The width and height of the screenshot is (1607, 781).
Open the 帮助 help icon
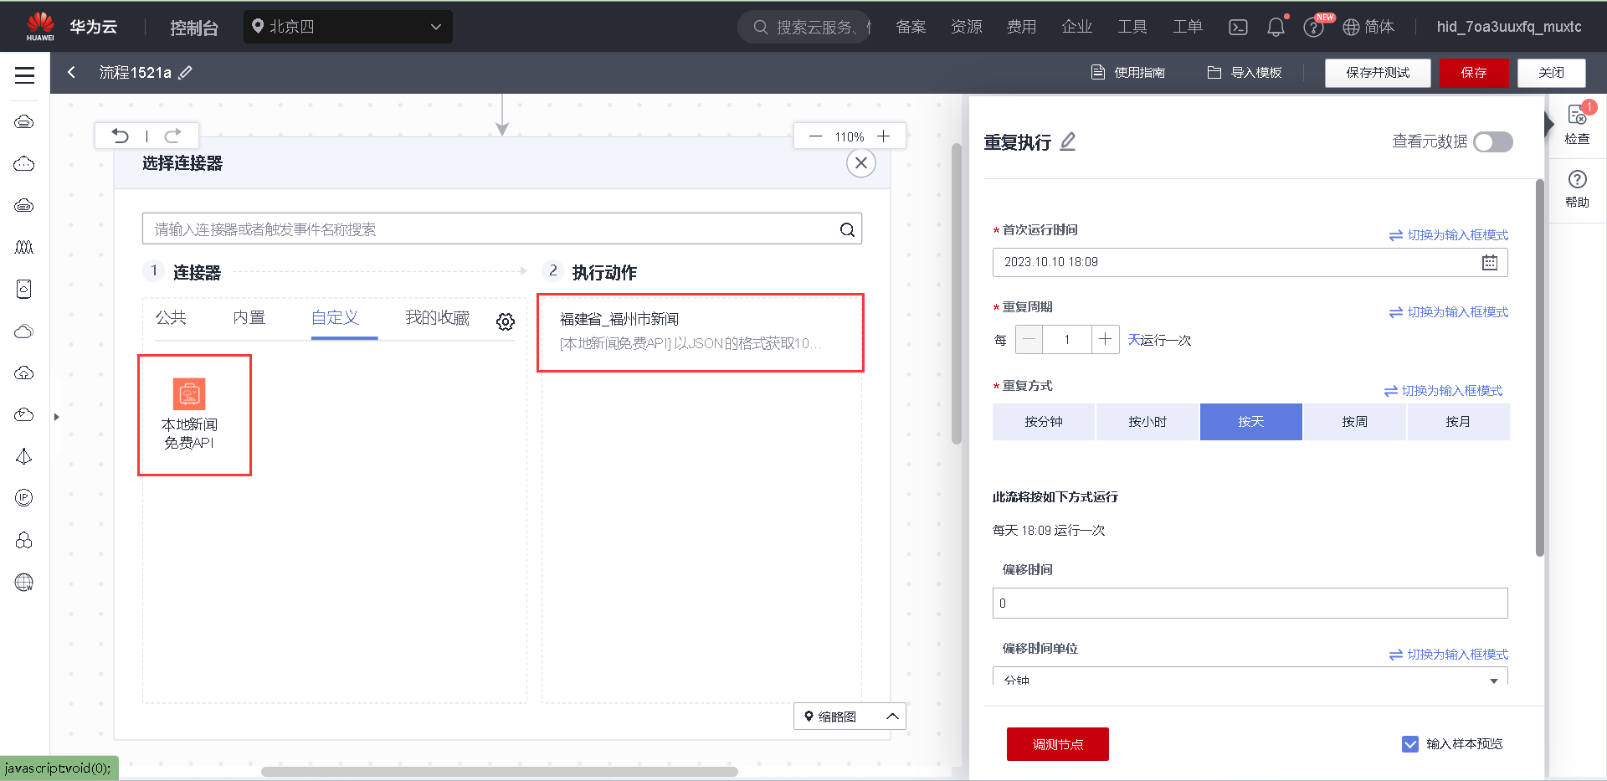[1578, 189]
